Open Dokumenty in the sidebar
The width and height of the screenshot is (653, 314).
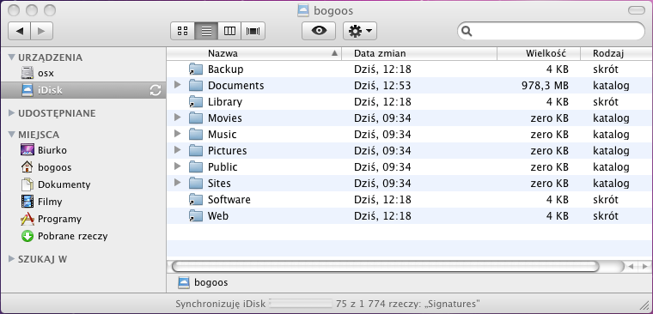(56, 184)
